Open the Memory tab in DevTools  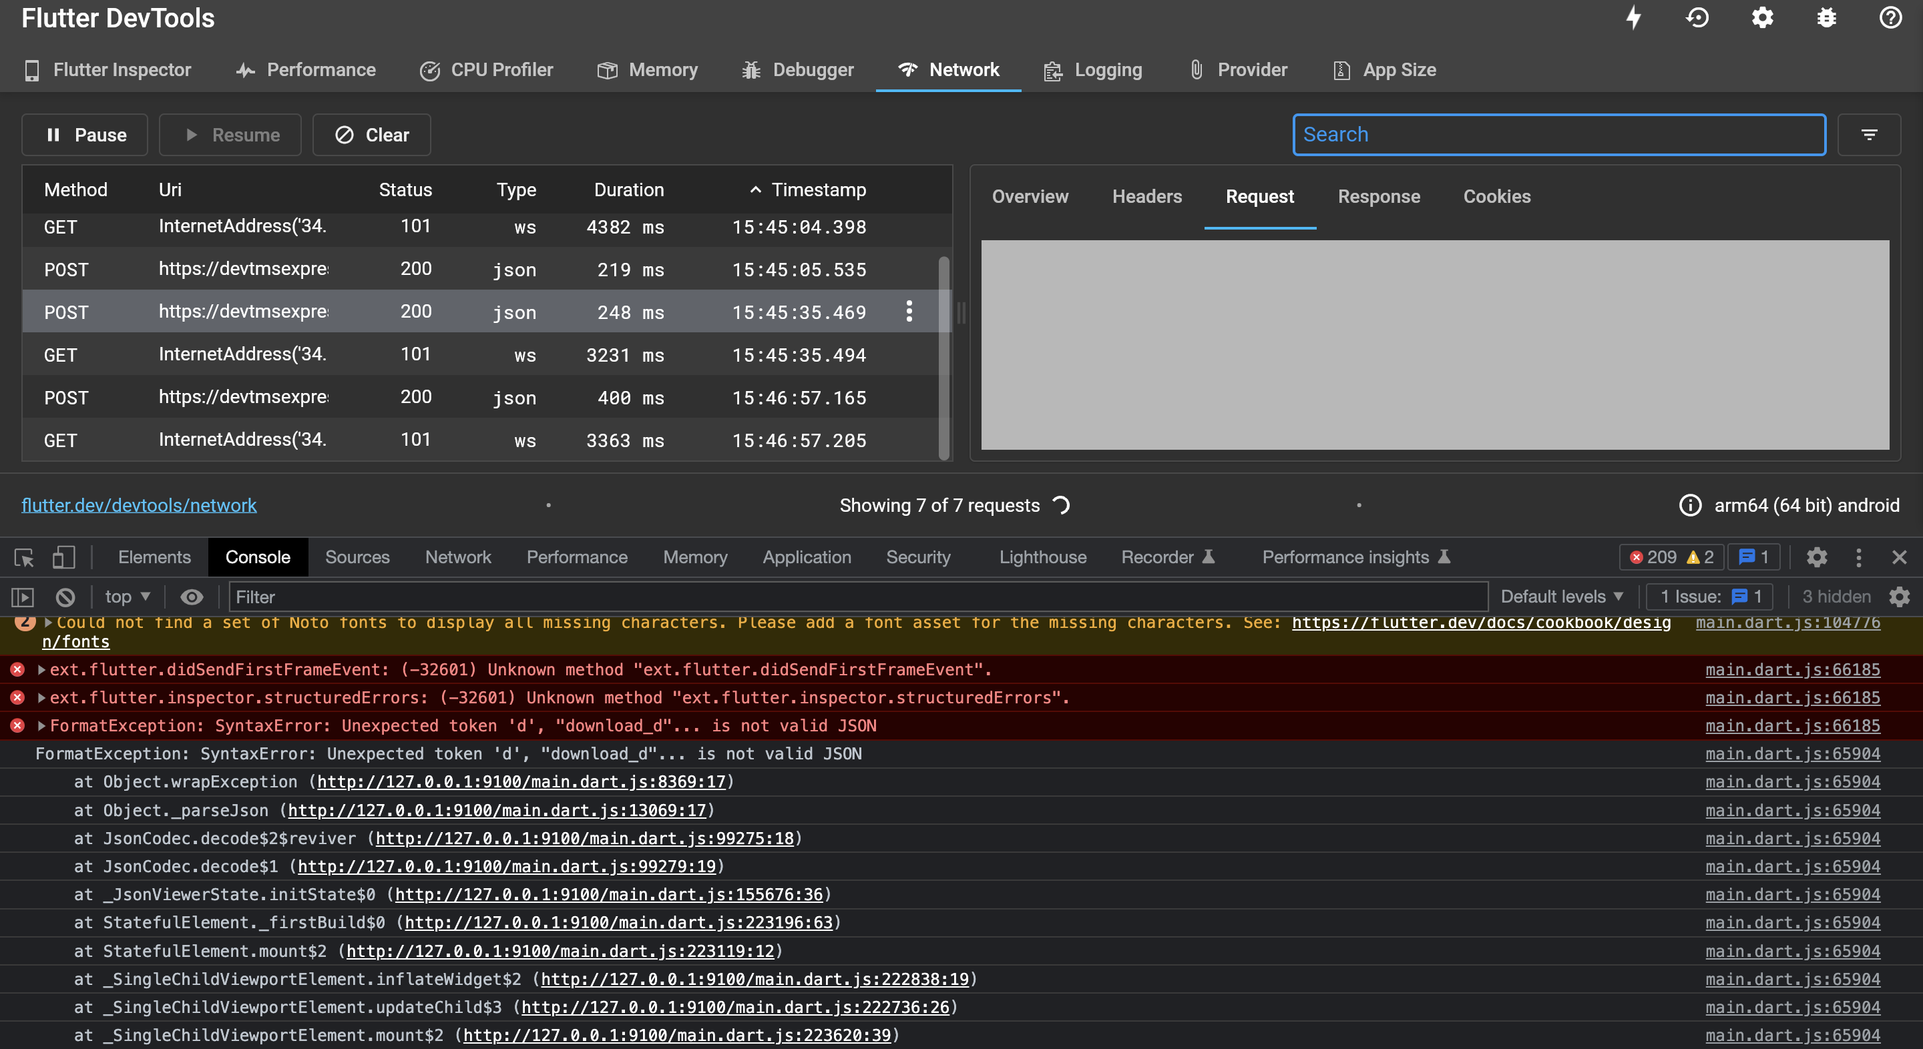tap(646, 69)
